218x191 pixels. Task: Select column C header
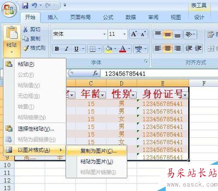[91, 83]
